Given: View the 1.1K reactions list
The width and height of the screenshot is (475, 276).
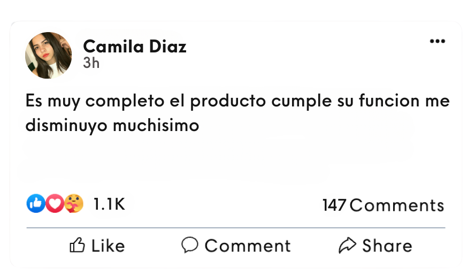Looking at the screenshot, I should tap(109, 204).
